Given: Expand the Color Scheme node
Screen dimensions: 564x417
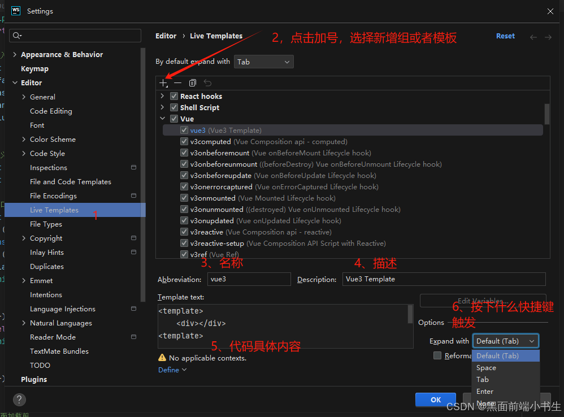Looking at the screenshot, I should [24, 139].
